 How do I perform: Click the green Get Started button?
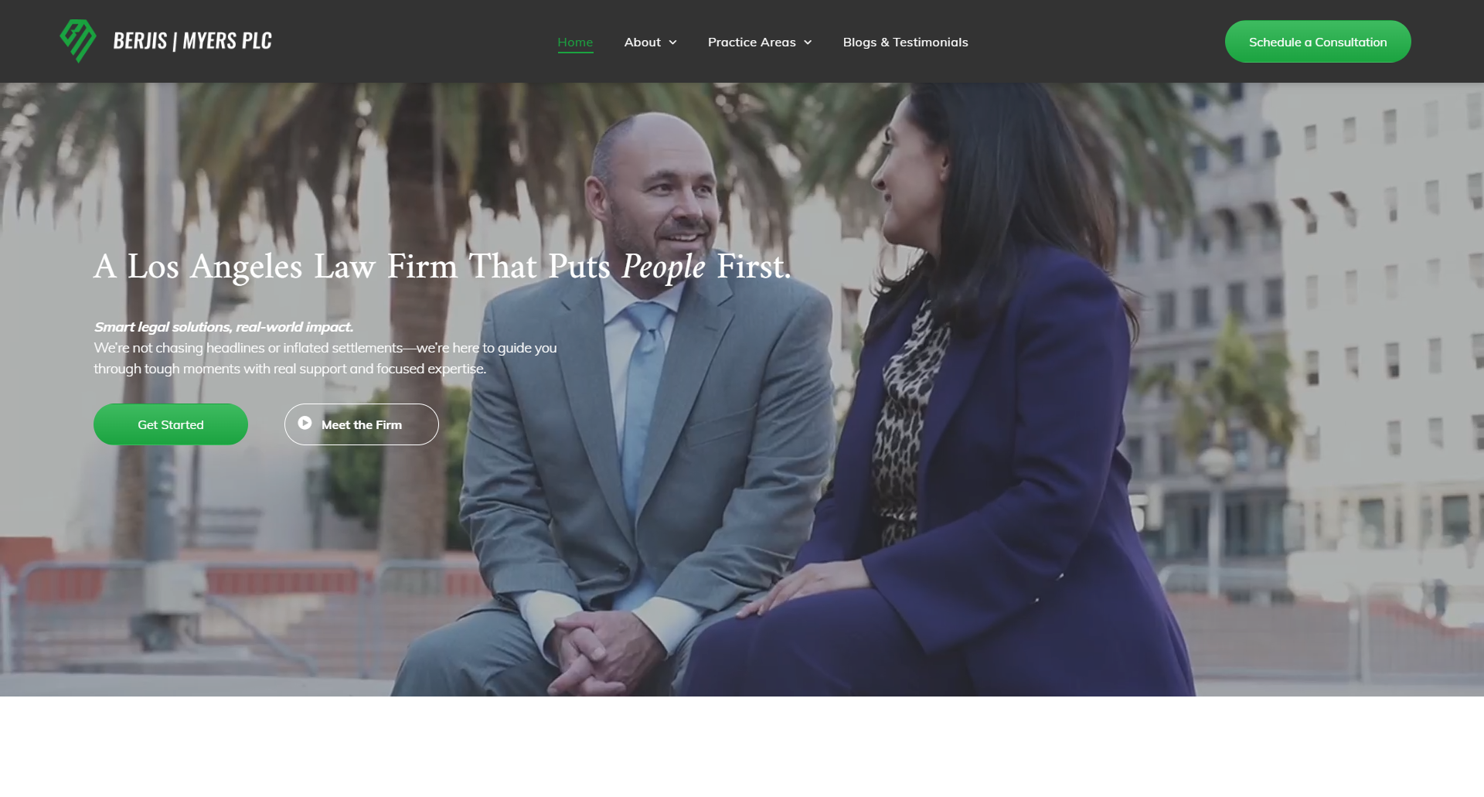tap(171, 424)
